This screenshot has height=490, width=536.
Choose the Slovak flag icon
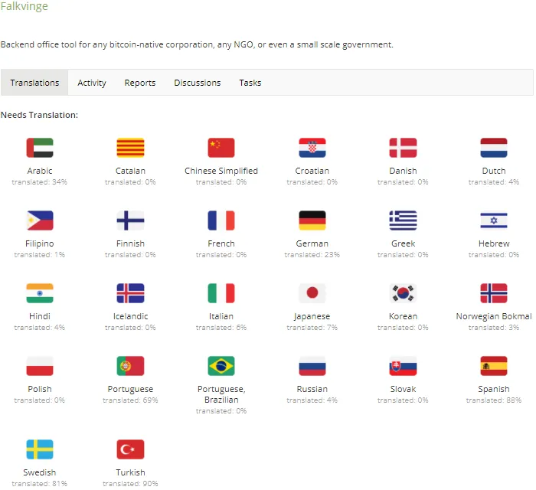click(403, 366)
